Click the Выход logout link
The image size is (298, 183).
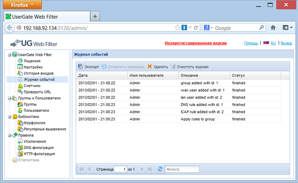286,43
